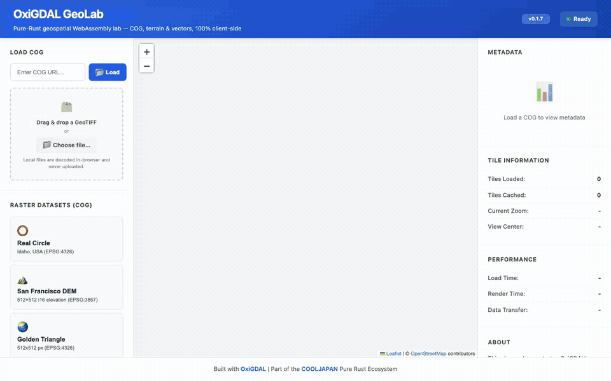Click the Render Time label
The width and height of the screenshot is (611, 381).
506,294
